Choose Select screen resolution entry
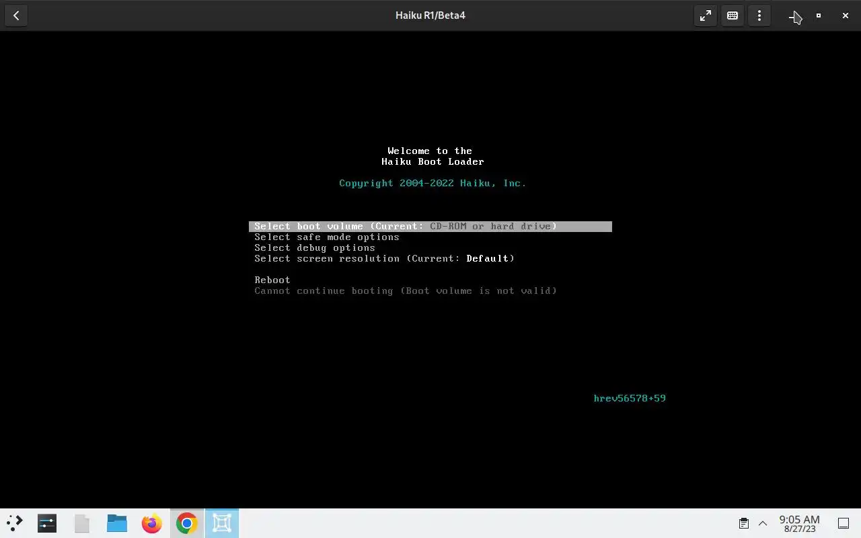Screen dimensions: 861x538 pos(384,259)
